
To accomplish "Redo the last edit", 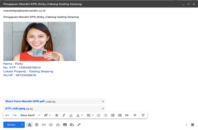I will coord(14,115).
